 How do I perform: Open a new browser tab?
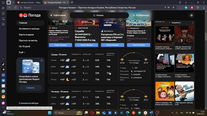[72, 2]
